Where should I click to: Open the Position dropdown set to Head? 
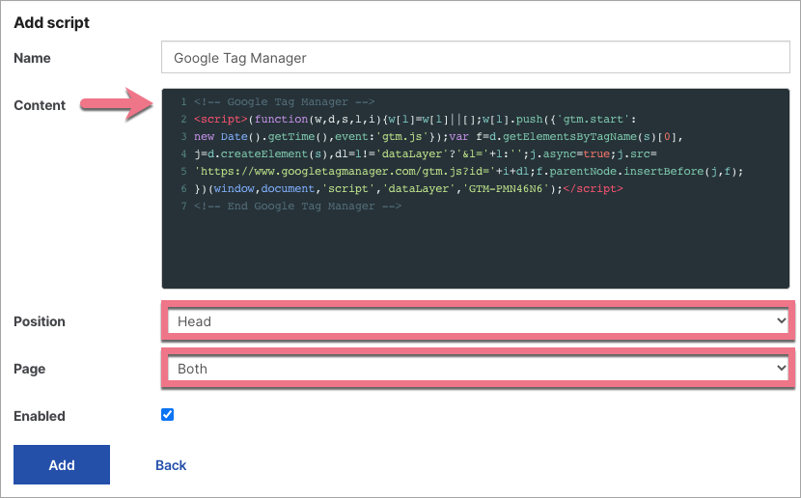(478, 321)
